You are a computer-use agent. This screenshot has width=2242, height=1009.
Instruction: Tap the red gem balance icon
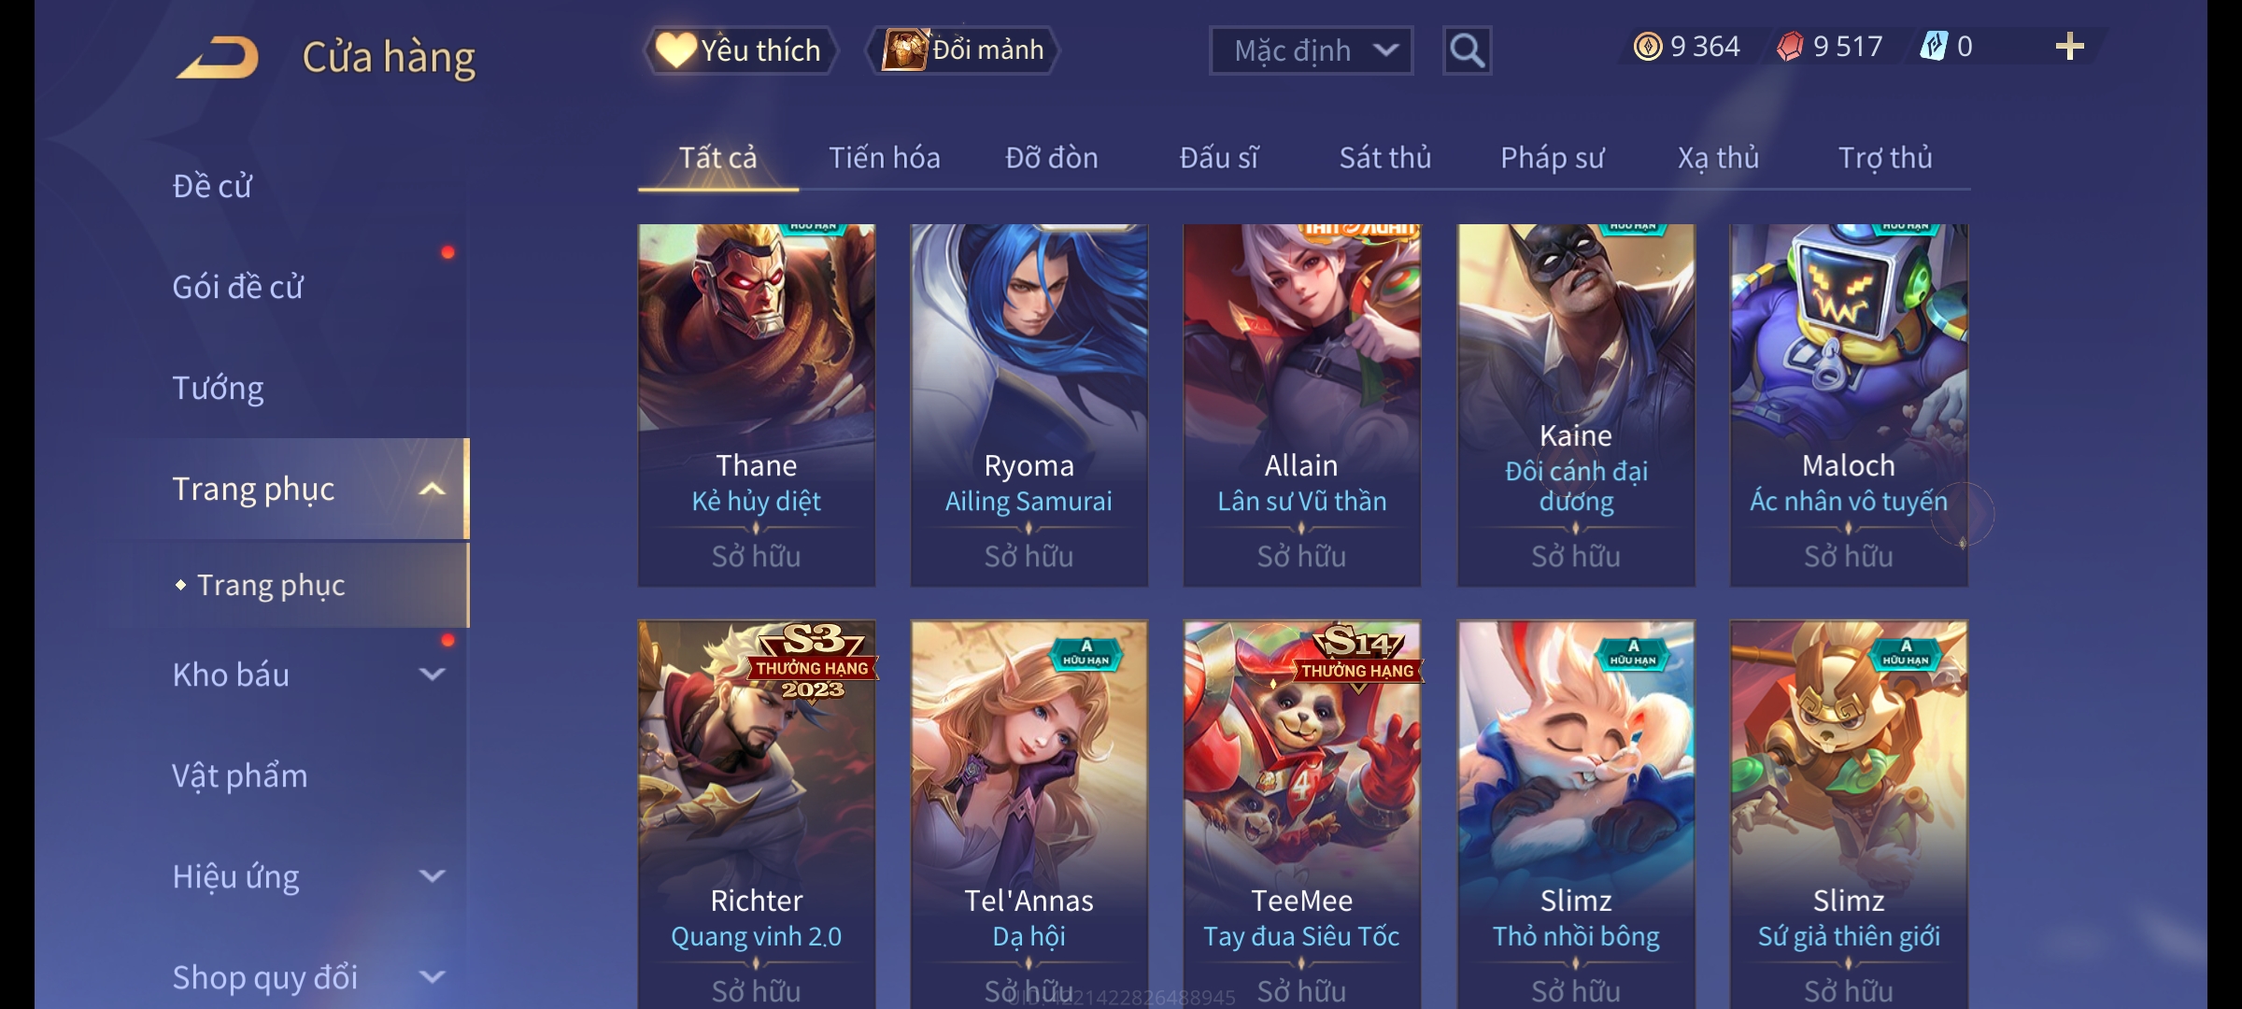[x=1790, y=47]
